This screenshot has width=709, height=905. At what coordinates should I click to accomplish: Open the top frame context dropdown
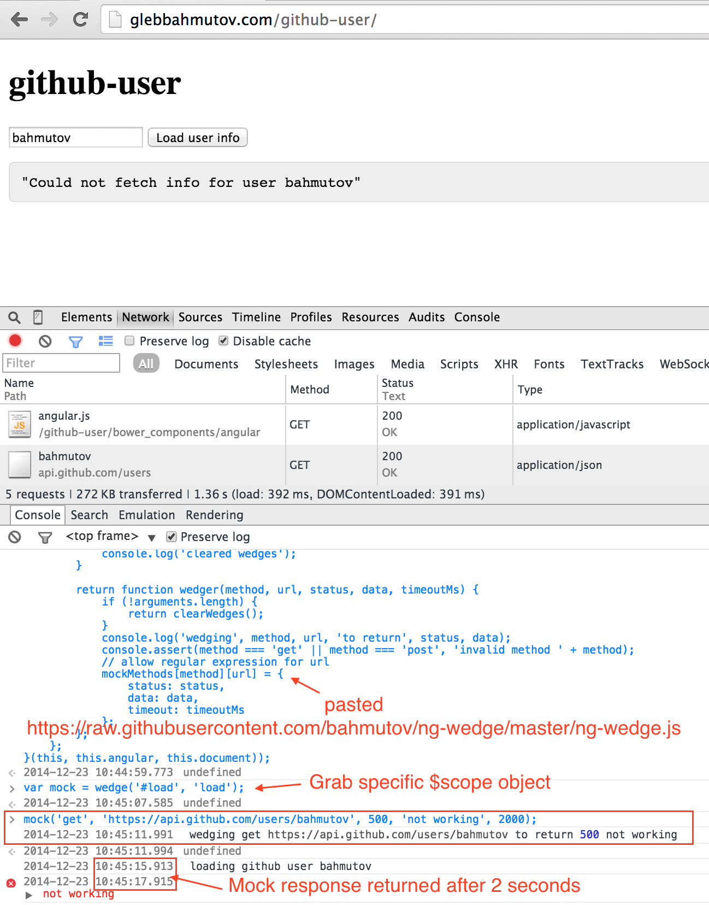111,537
